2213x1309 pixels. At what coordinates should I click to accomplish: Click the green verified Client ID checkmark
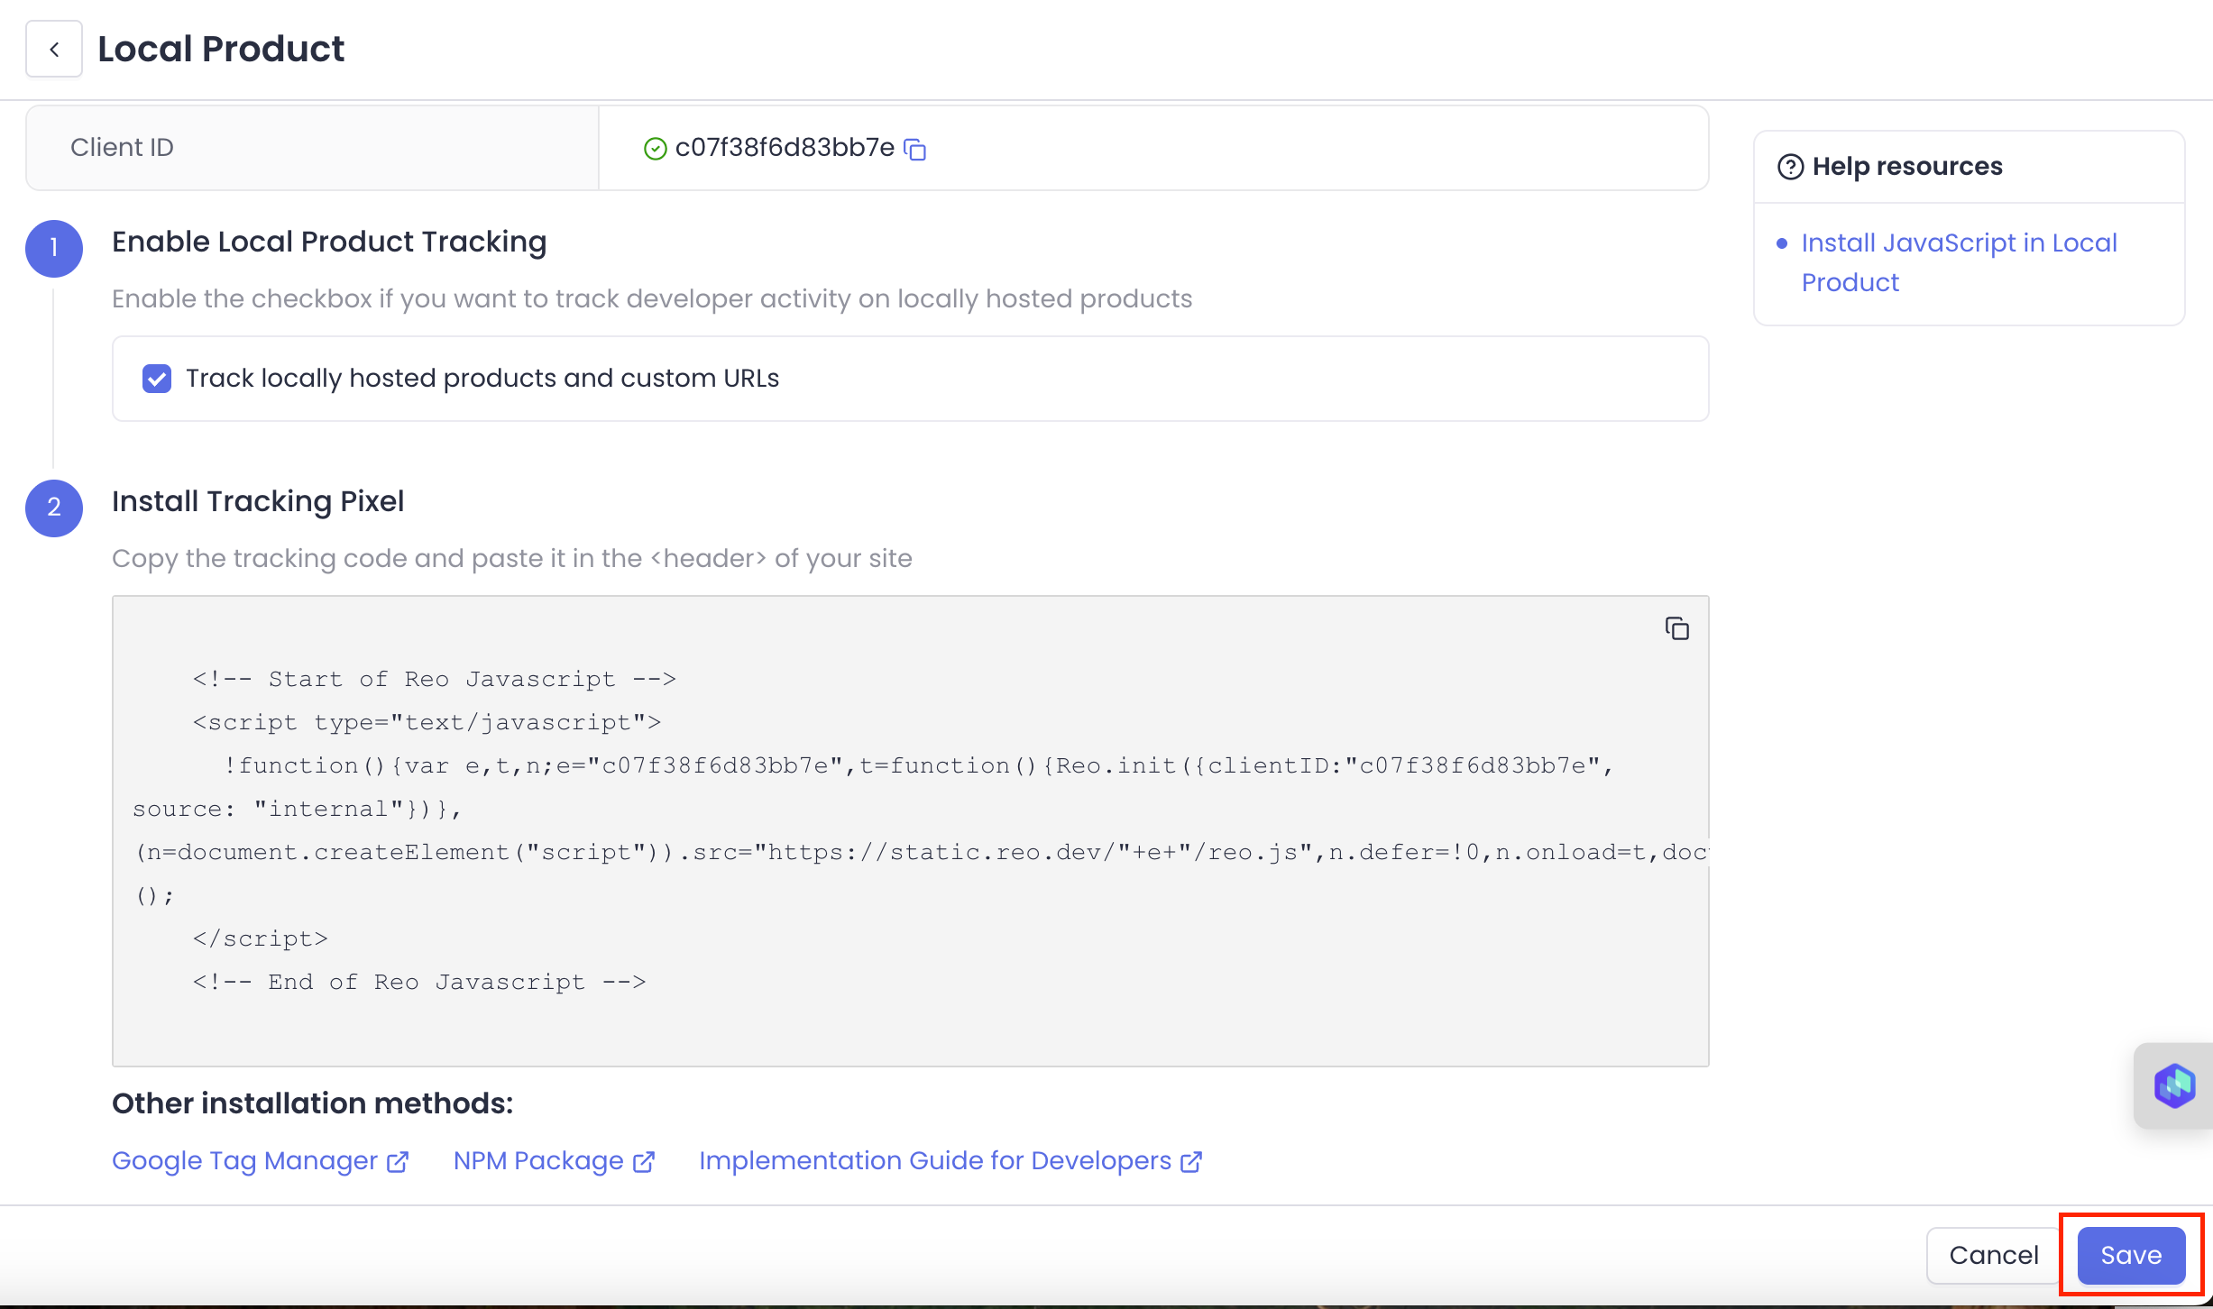(x=656, y=149)
